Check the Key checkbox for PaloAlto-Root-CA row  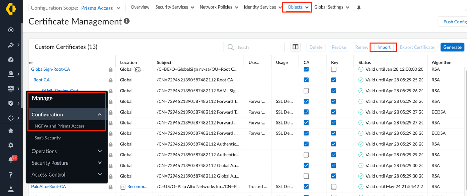[x=334, y=187]
